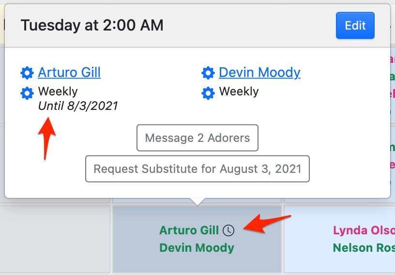Viewport: 395px width, 275px height.
Task: Click the Weekly label under Arturo Gill
Action: point(58,92)
